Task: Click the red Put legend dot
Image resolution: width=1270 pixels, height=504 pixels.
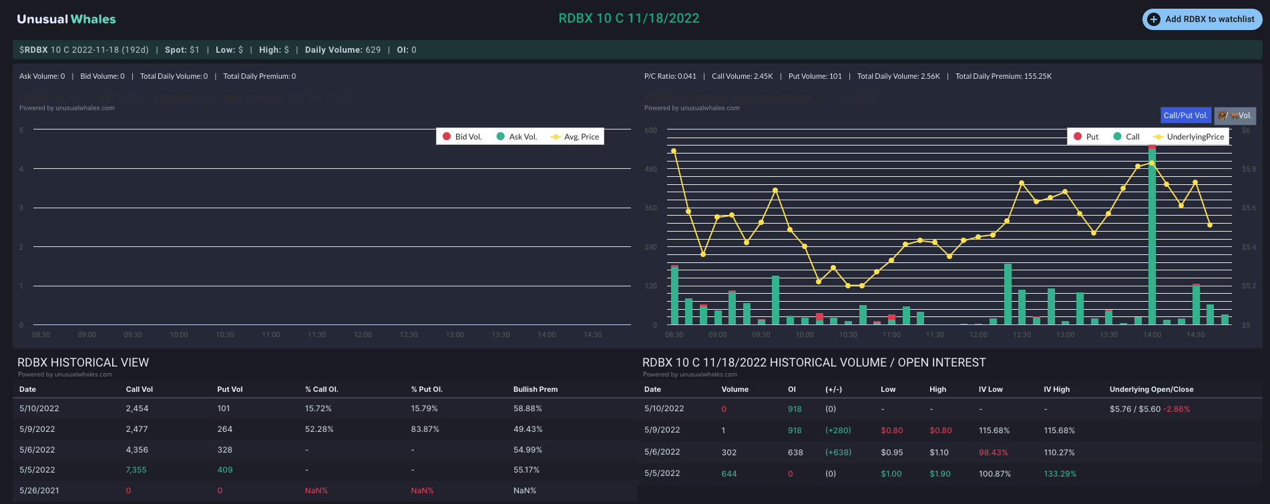Action: (1078, 136)
